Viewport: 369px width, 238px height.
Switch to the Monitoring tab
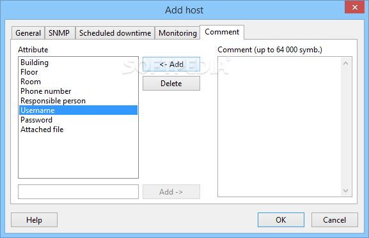pyautogui.click(x=177, y=33)
